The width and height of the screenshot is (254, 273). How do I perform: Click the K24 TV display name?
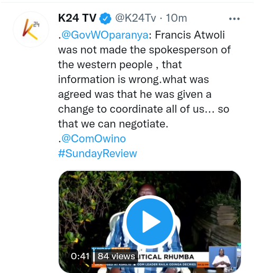click(x=77, y=18)
